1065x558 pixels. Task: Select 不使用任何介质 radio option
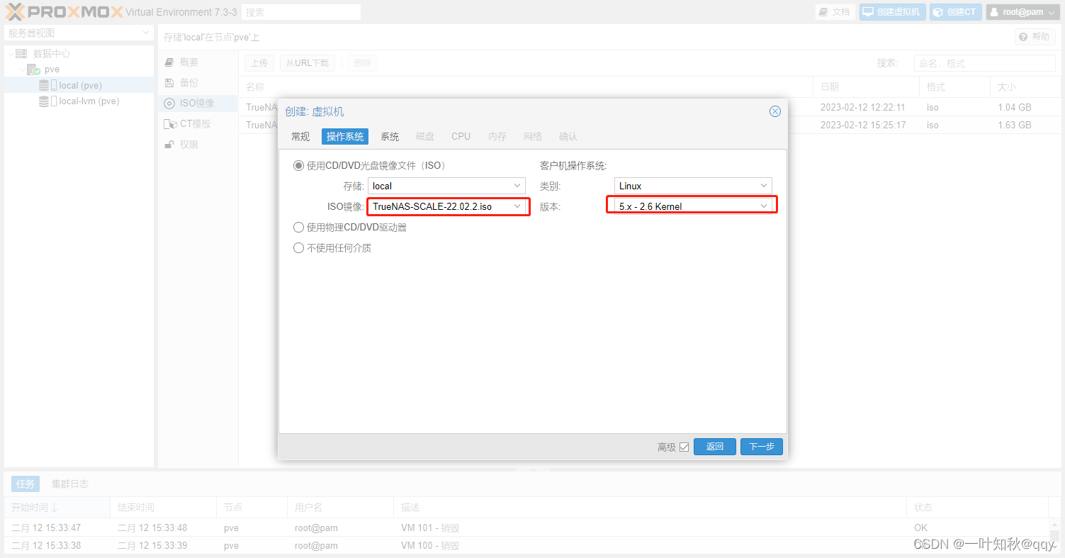pyautogui.click(x=298, y=248)
